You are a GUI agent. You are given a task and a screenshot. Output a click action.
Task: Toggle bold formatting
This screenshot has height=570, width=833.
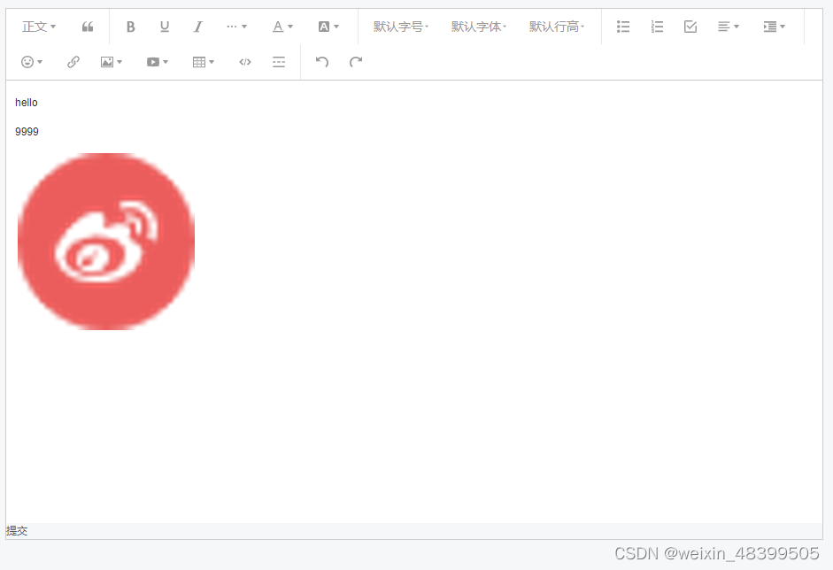point(131,27)
